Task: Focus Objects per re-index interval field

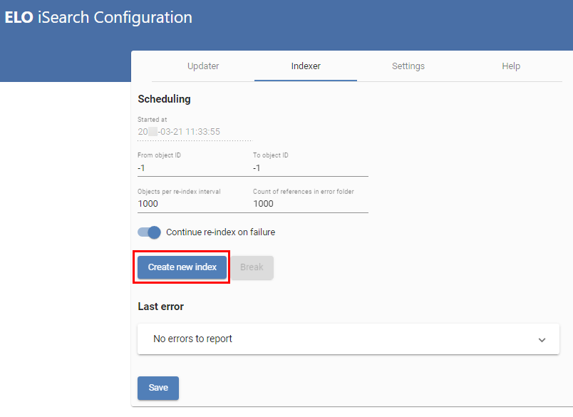Action: (x=195, y=204)
